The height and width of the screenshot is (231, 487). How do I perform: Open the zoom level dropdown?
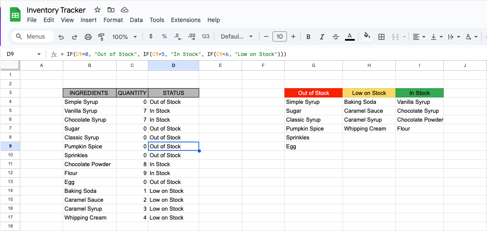coord(125,37)
